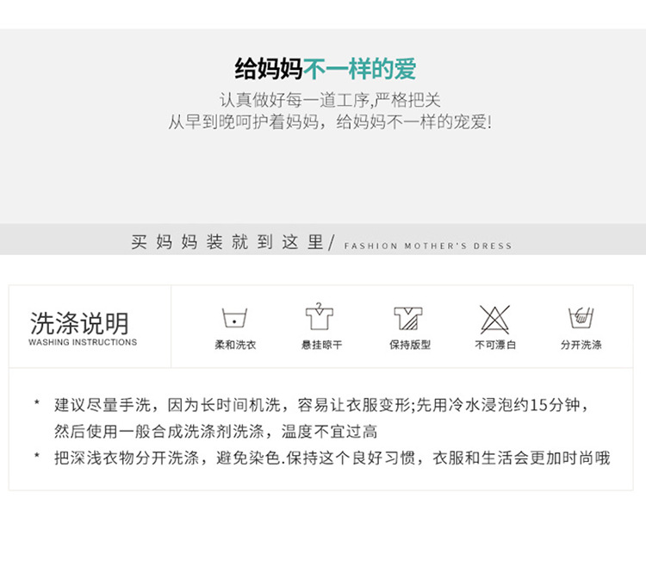The height and width of the screenshot is (573, 646).
Task: Click the gentle wash basin icon
Action: (x=235, y=318)
